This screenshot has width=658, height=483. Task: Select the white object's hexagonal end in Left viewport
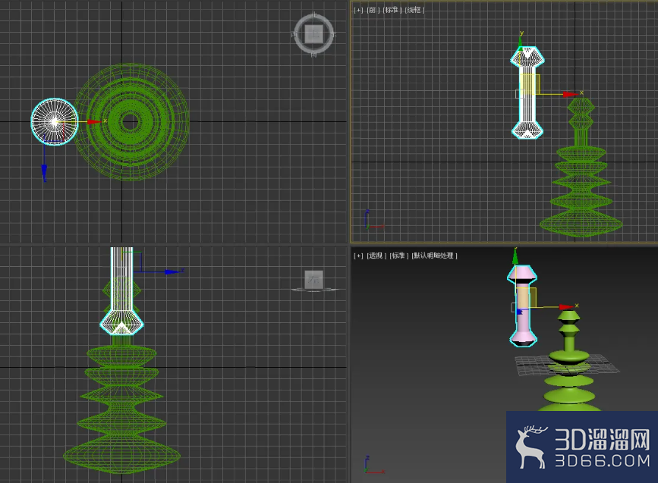coord(121,322)
